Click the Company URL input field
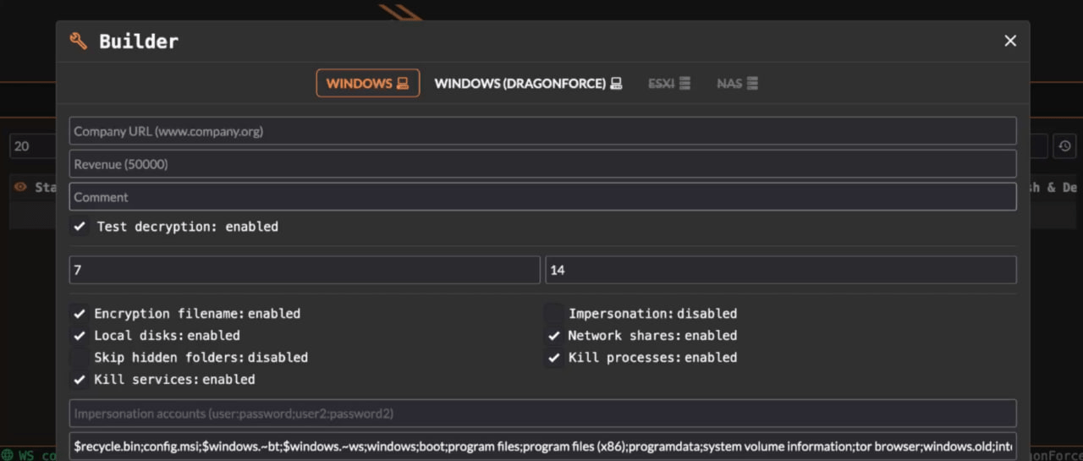This screenshot has height=461, width=1083. tap(542, 131)
